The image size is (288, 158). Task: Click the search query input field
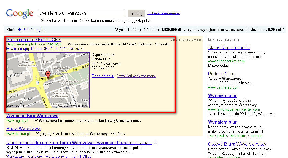point(82,13)
